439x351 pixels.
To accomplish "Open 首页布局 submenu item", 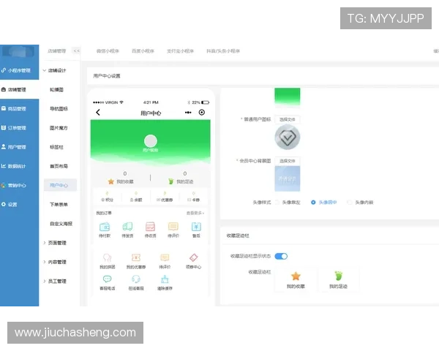I will coord(59,166).
